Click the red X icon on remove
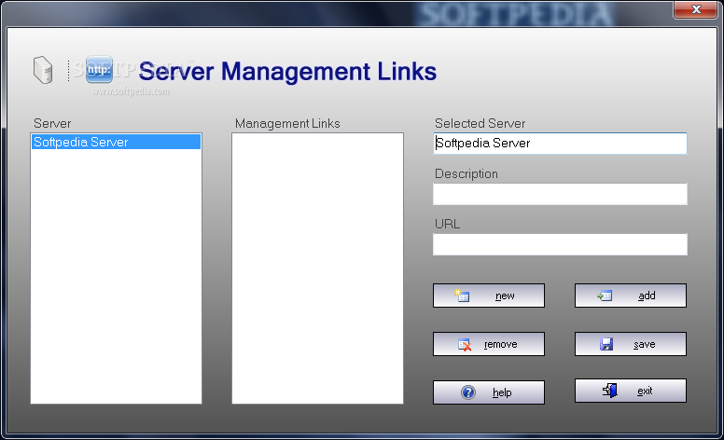724x440 pixels. [x=465, y=345]
